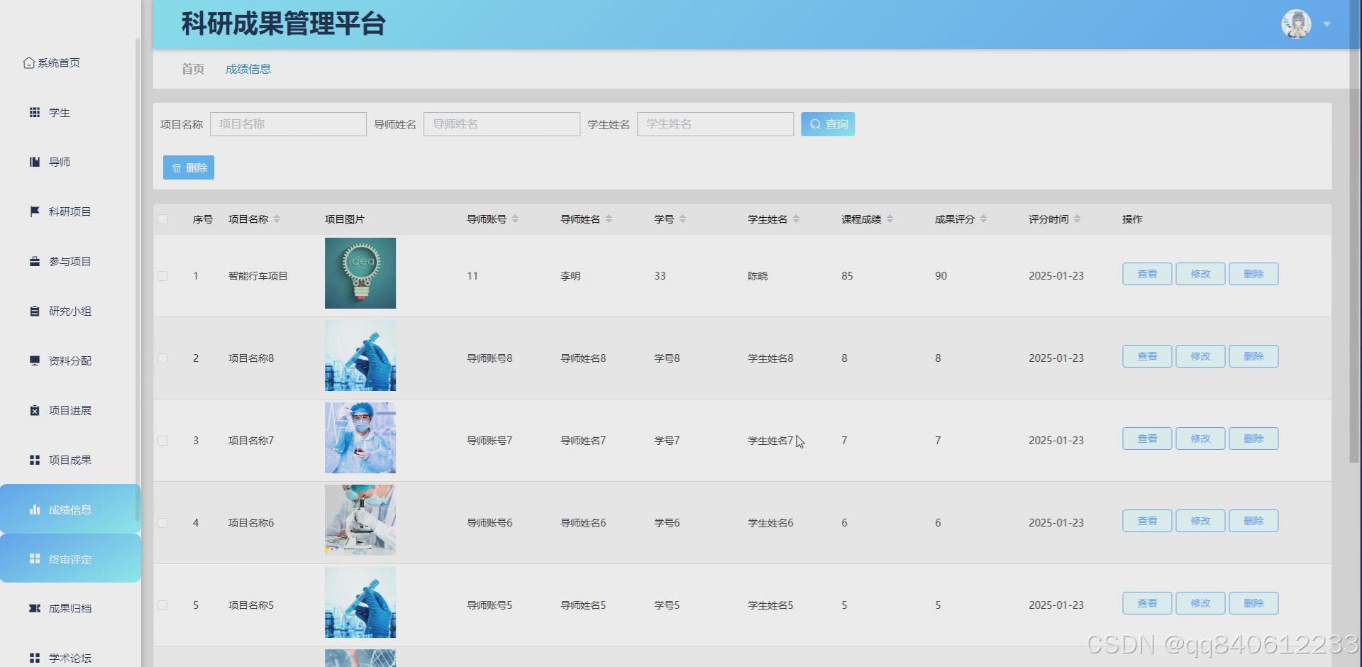Click student name 陈晓 in first row
This screenshot has height=667, width=1362.
(x=758, y=276)
